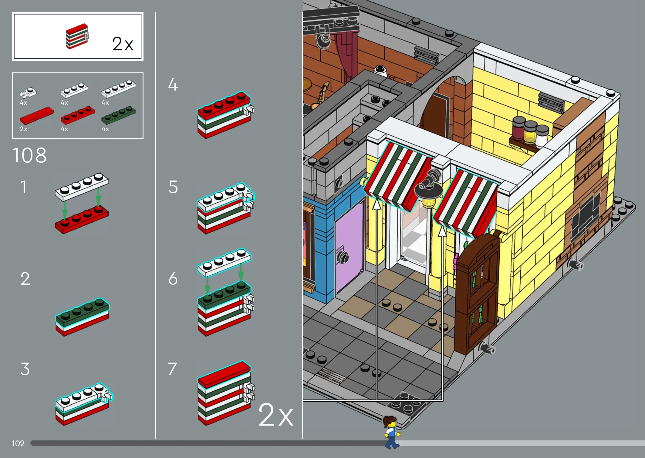Click the black 2x4 plate near the minifigure
This screenshot has width=645, height=458.
(x=406, y=403)
